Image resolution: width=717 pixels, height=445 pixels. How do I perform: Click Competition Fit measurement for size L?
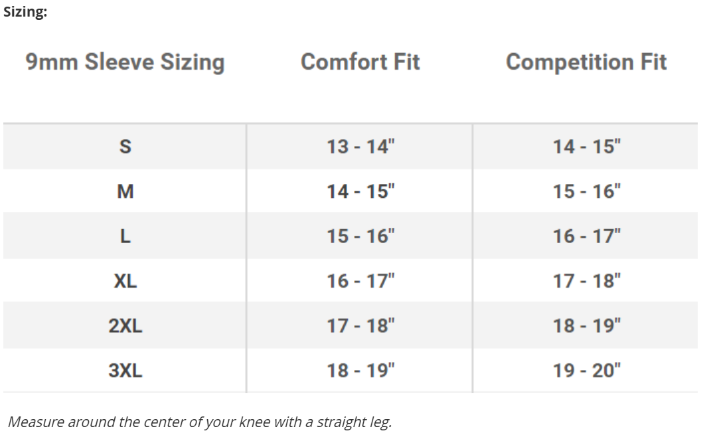click(x=586, y=236)
